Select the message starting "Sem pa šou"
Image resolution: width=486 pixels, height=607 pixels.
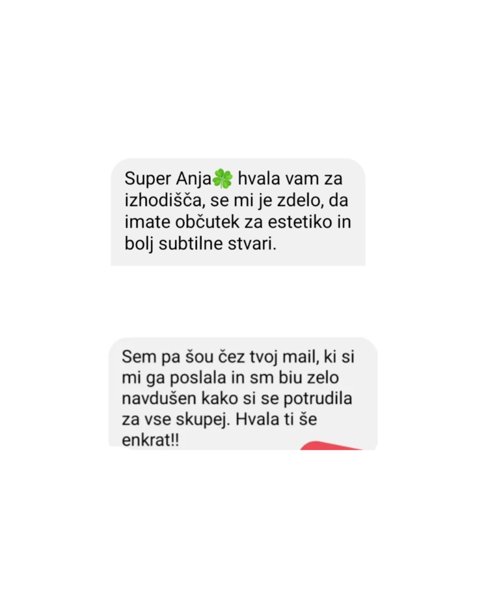coord(243,394)
